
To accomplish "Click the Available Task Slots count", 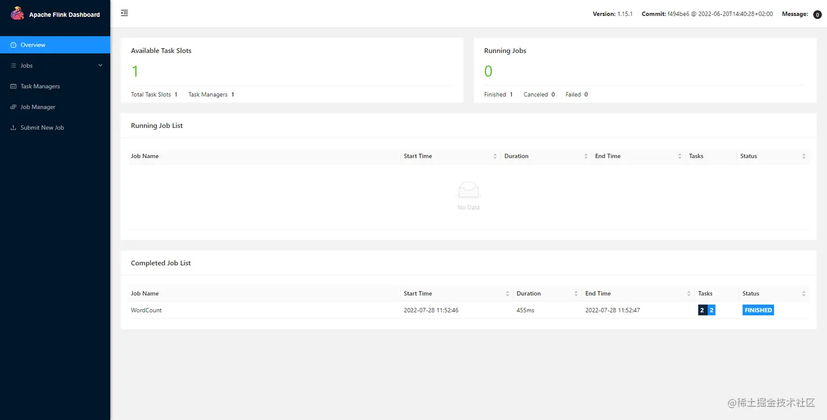I will tap(135, 71).
